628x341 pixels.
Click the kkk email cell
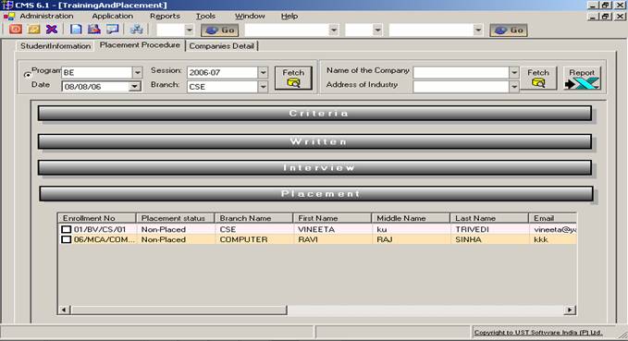click(x=553, y=239)
